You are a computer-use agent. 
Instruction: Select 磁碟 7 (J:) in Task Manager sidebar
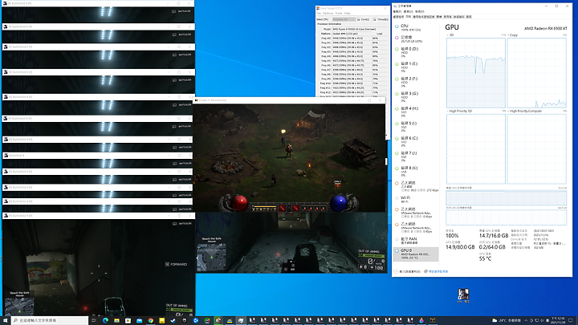pyautogui.click(x=416, y=156)
